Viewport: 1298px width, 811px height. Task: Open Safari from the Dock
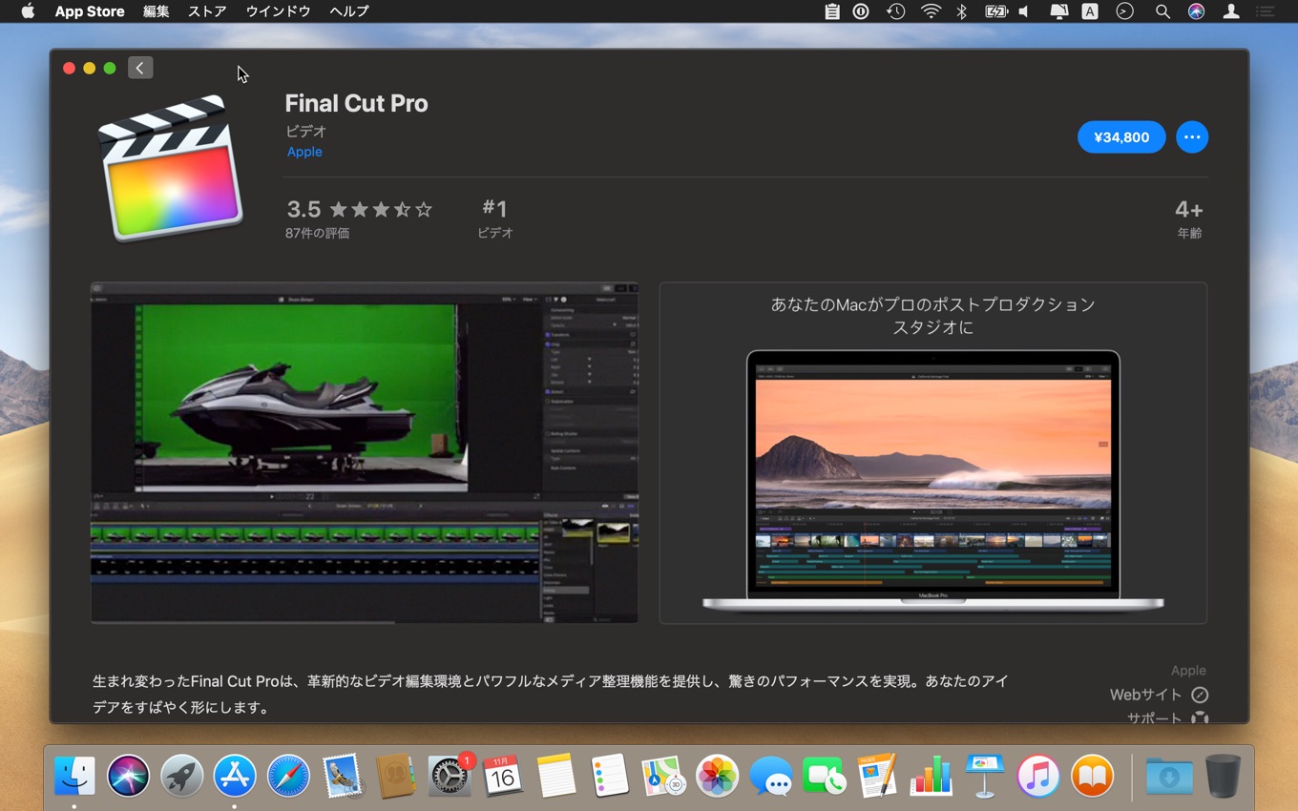pos(288,776)
